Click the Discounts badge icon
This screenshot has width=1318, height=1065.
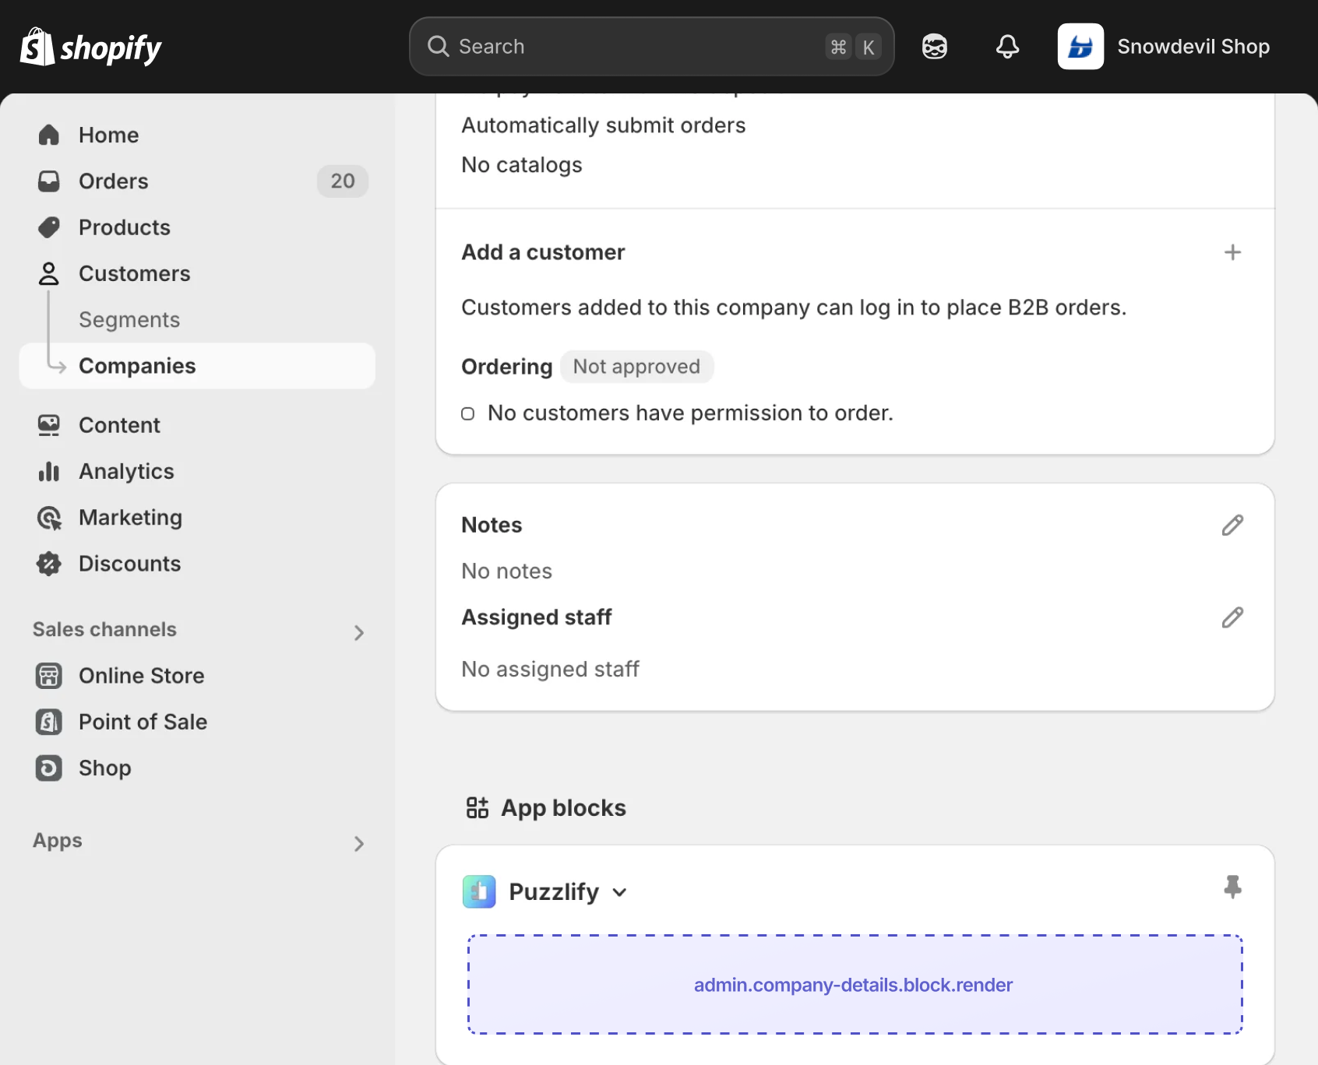[49, 564]
